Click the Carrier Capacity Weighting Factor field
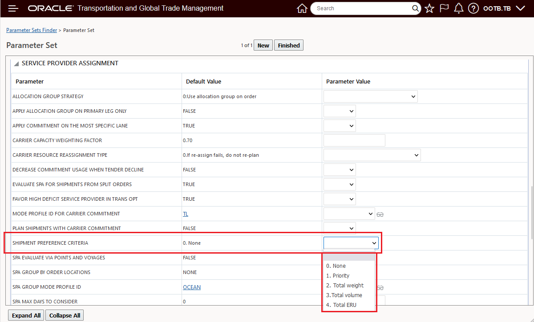Viewport: 534px width, 322px height. pos(354,140)
